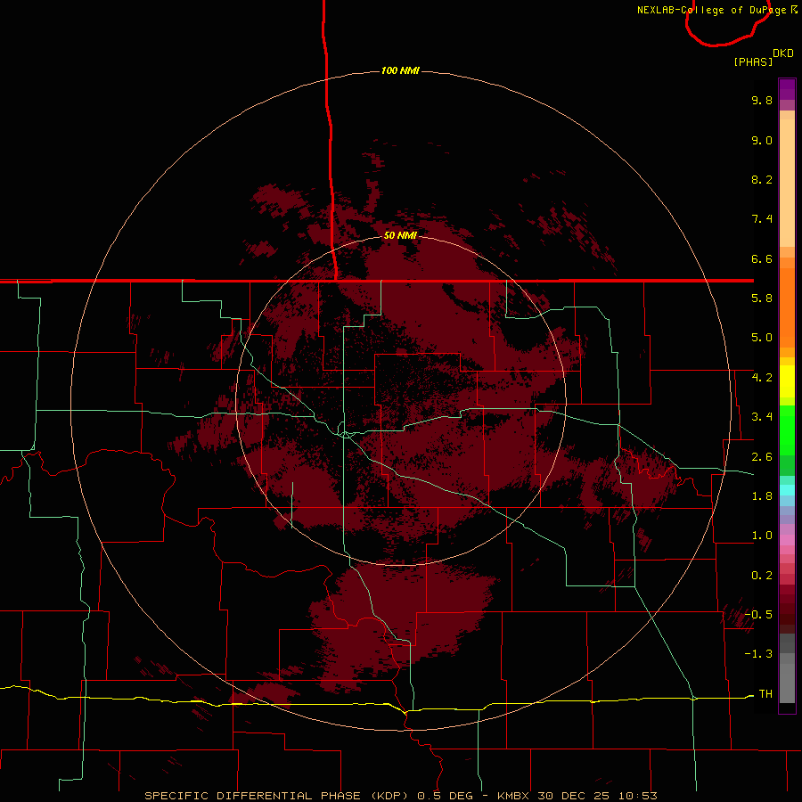Pick the bright green color bar segment
This screenshot has height=802, width=802.
click(787, 430)
